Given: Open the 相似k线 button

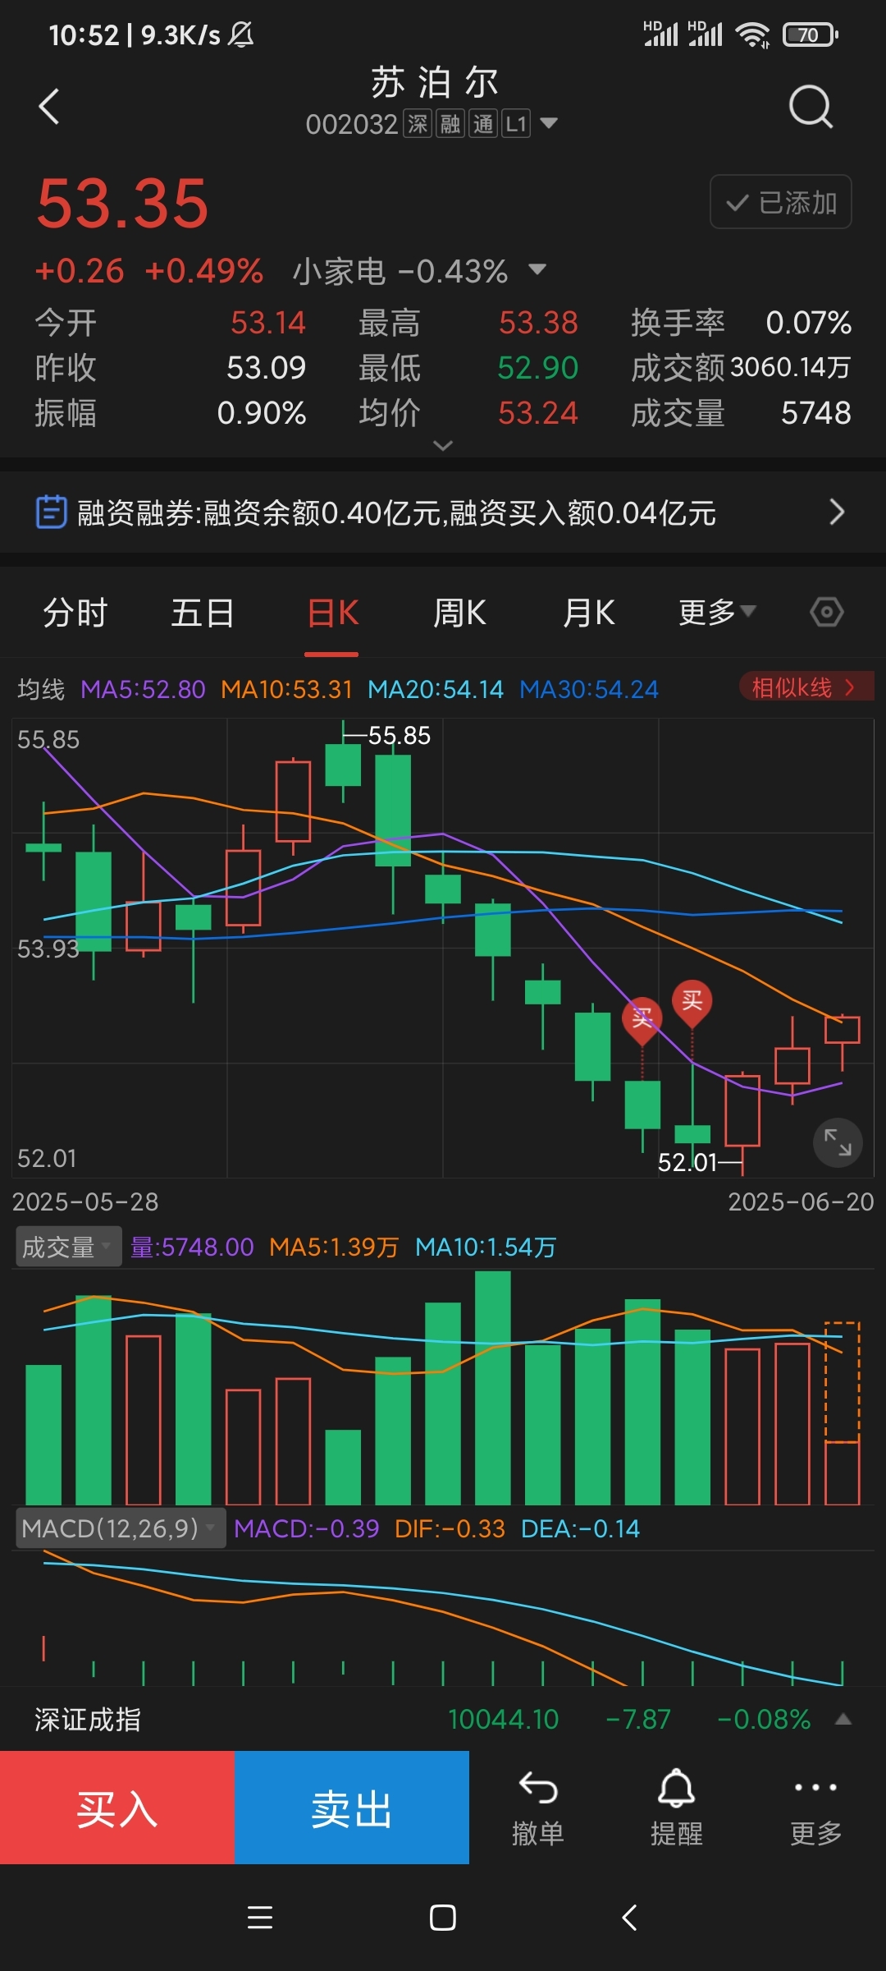Looking at the screenshot, I should click(x=806, y=687).
